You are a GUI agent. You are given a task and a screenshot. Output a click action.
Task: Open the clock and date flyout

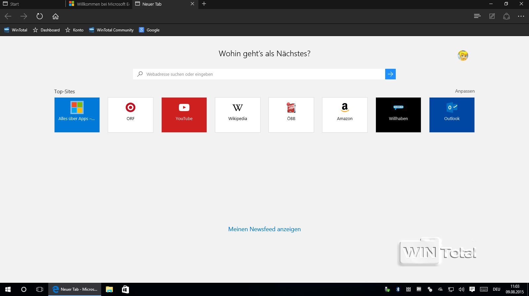coord(515,289)
